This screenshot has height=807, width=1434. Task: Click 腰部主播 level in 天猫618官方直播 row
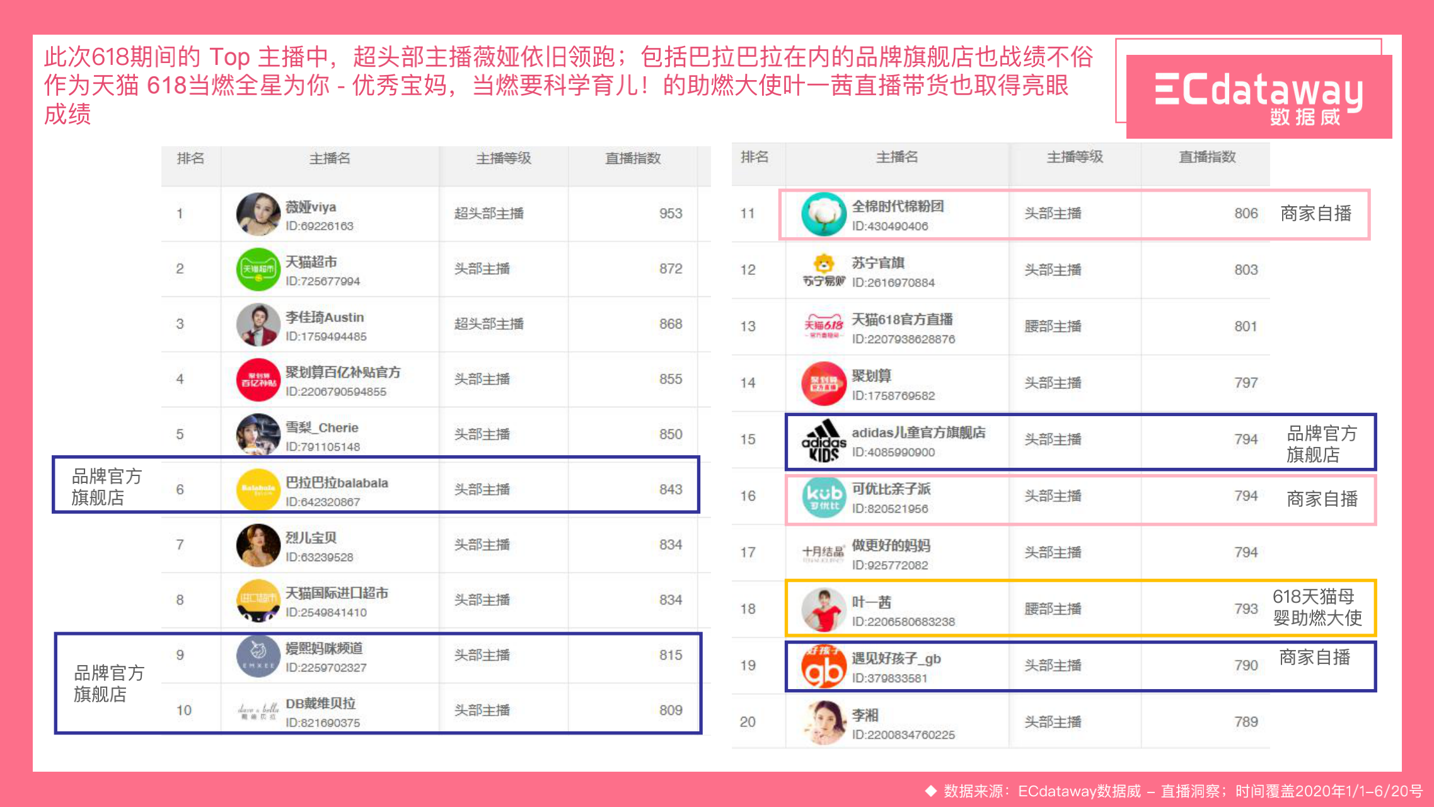click(1053, 327)
